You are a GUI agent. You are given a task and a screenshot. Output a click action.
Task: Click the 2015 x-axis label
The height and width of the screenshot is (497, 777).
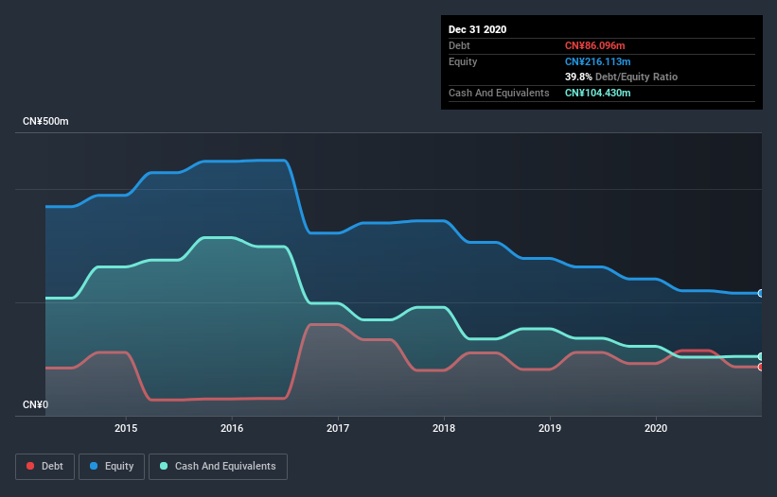click(126, 428)
